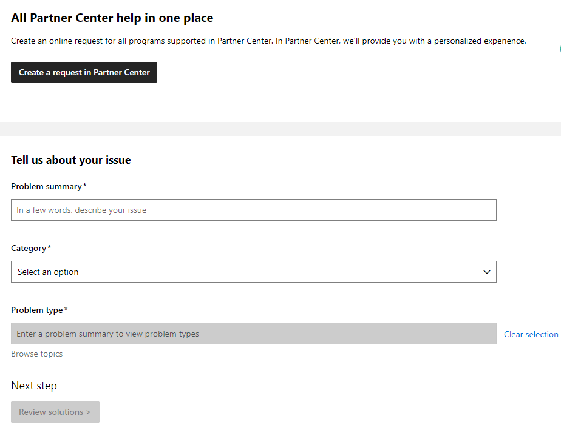
Task: Click the Clear selection link
Action: pos(531,334)
